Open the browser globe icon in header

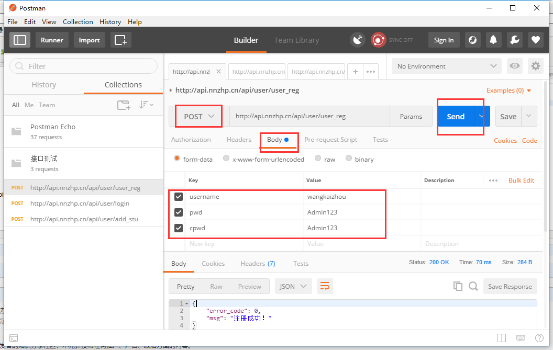click(472, 40)
